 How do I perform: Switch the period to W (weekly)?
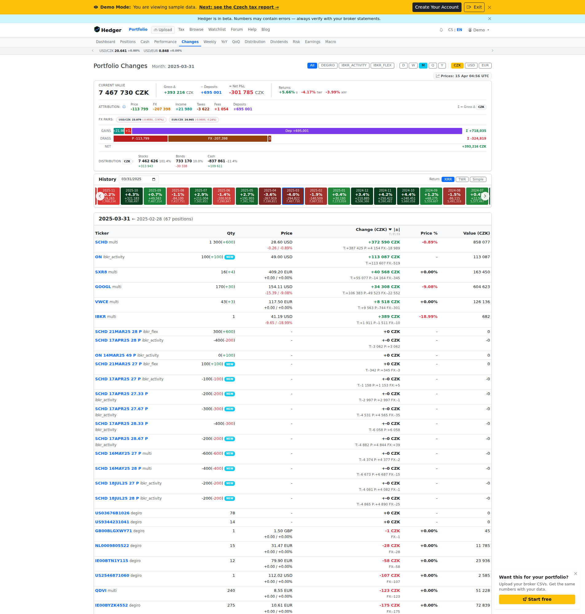coord(413,65)
